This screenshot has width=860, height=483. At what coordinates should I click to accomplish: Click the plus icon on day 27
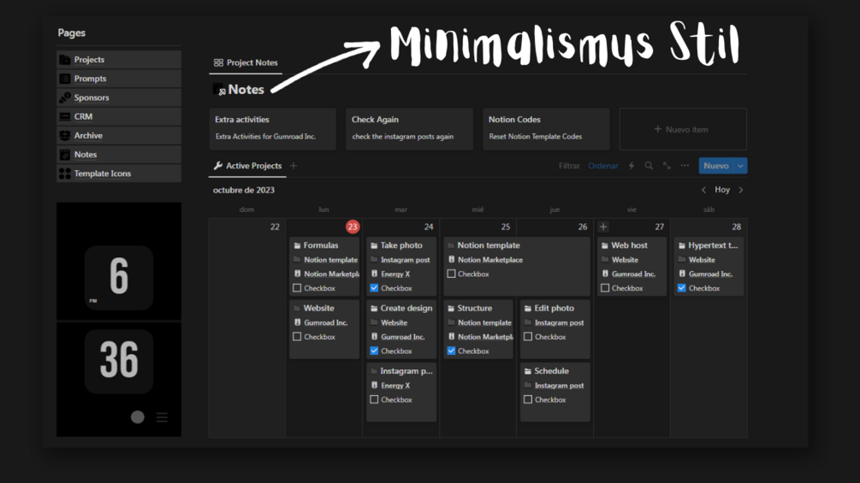pyautogui.click(x=603, y=227)
